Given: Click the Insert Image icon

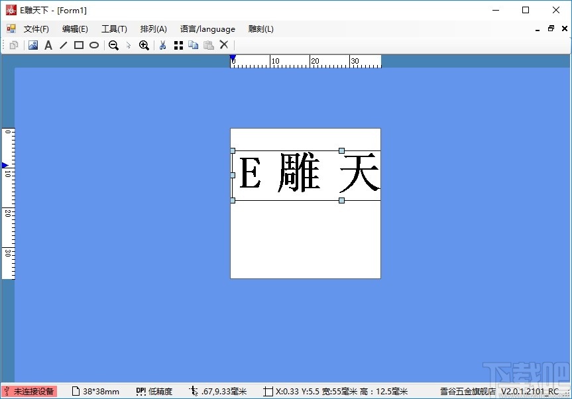Looking at the screenshot, I should coord(33,44).
